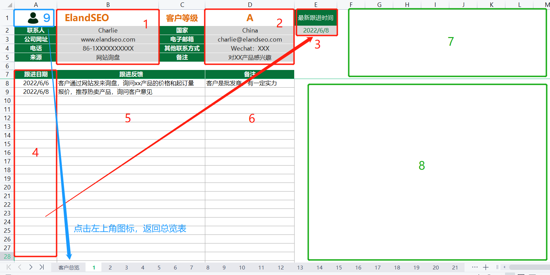The image size is (550, 275).
Task: Switch to sheet tab 1
Action: [94, 267]
